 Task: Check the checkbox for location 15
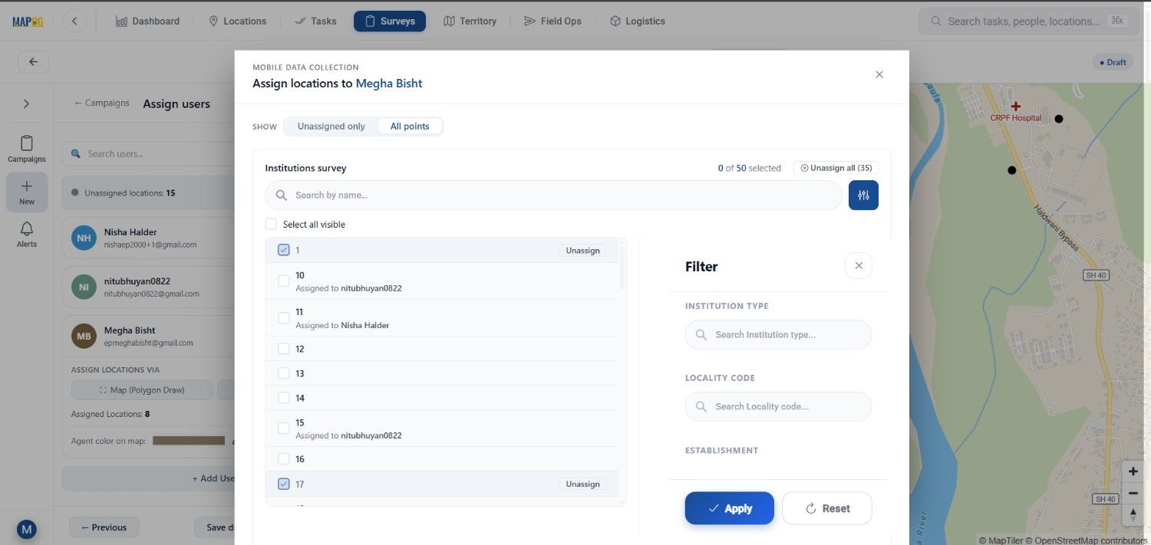[x=284, y=428]
